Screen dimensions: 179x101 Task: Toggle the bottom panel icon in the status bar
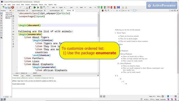[4, 99]
